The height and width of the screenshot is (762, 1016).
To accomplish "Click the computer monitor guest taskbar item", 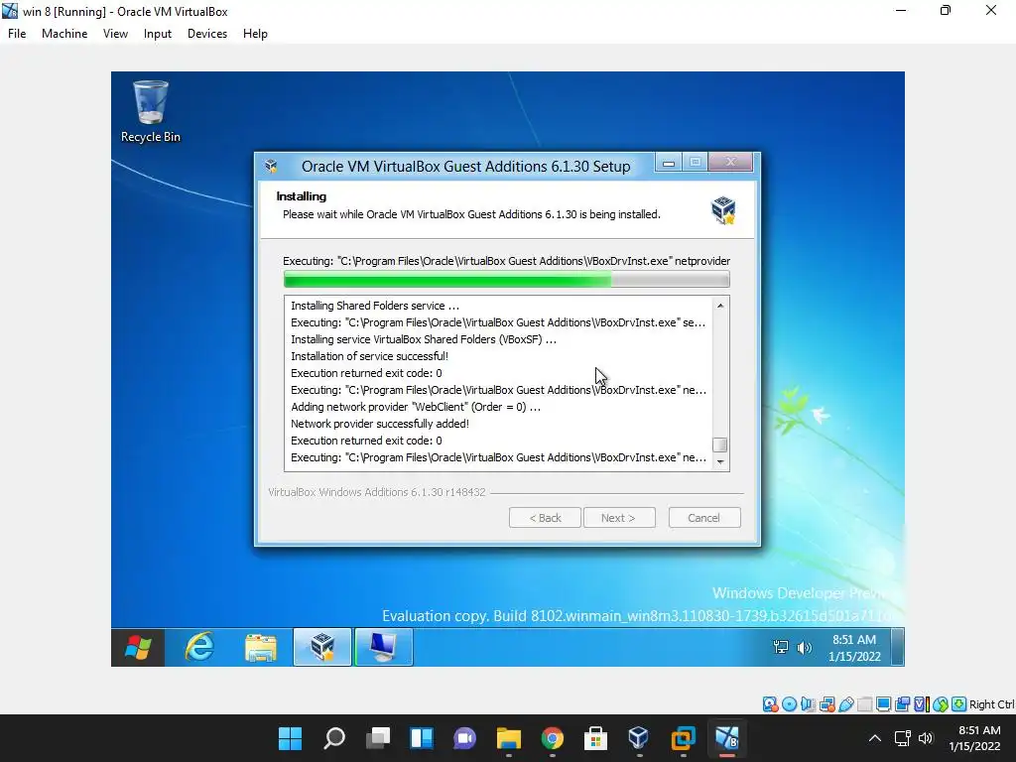I will click(x=383, y=647).
